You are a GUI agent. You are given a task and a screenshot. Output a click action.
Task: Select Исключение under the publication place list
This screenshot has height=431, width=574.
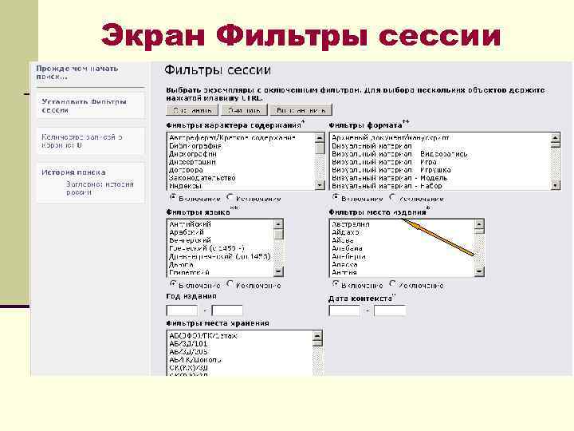point(392,283)
